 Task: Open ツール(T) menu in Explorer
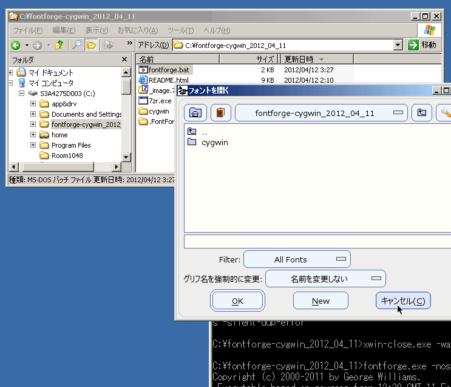(x=181, y=30)
